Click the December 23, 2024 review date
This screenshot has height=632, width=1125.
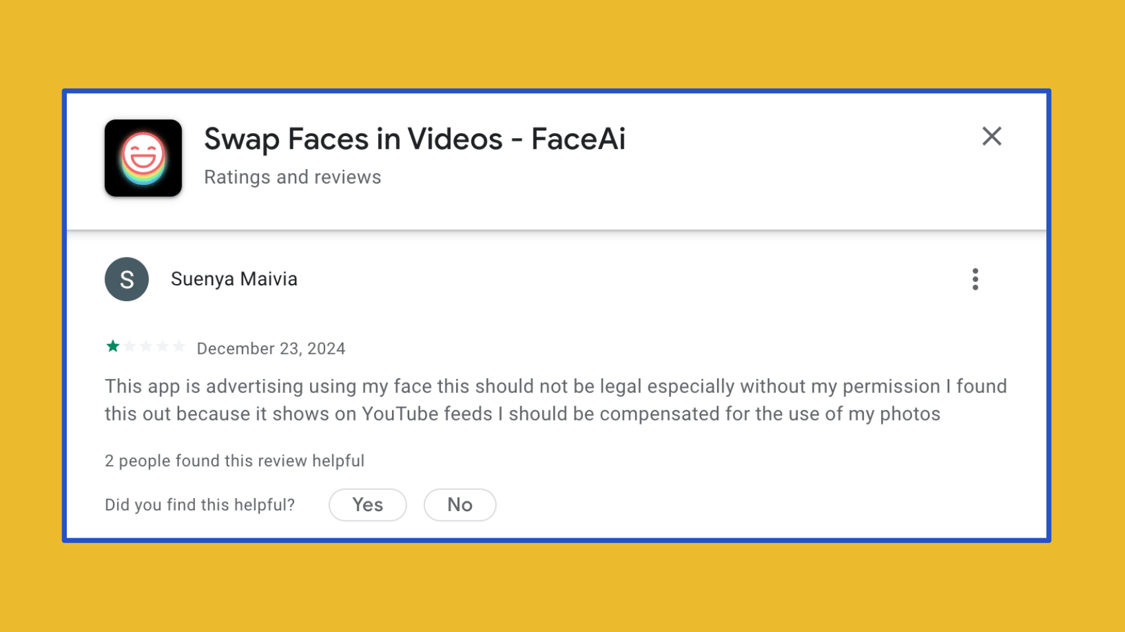click(x=271, y=349)
